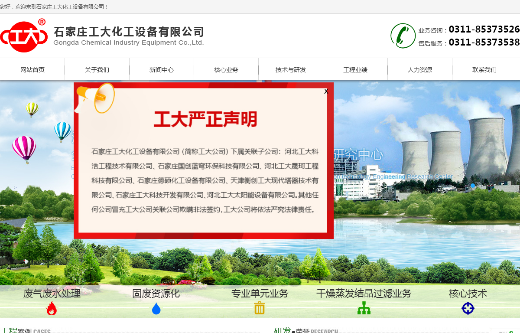520x333 pixels.
Task: Open the 网站首页 menu item
Action: [32, 69]
